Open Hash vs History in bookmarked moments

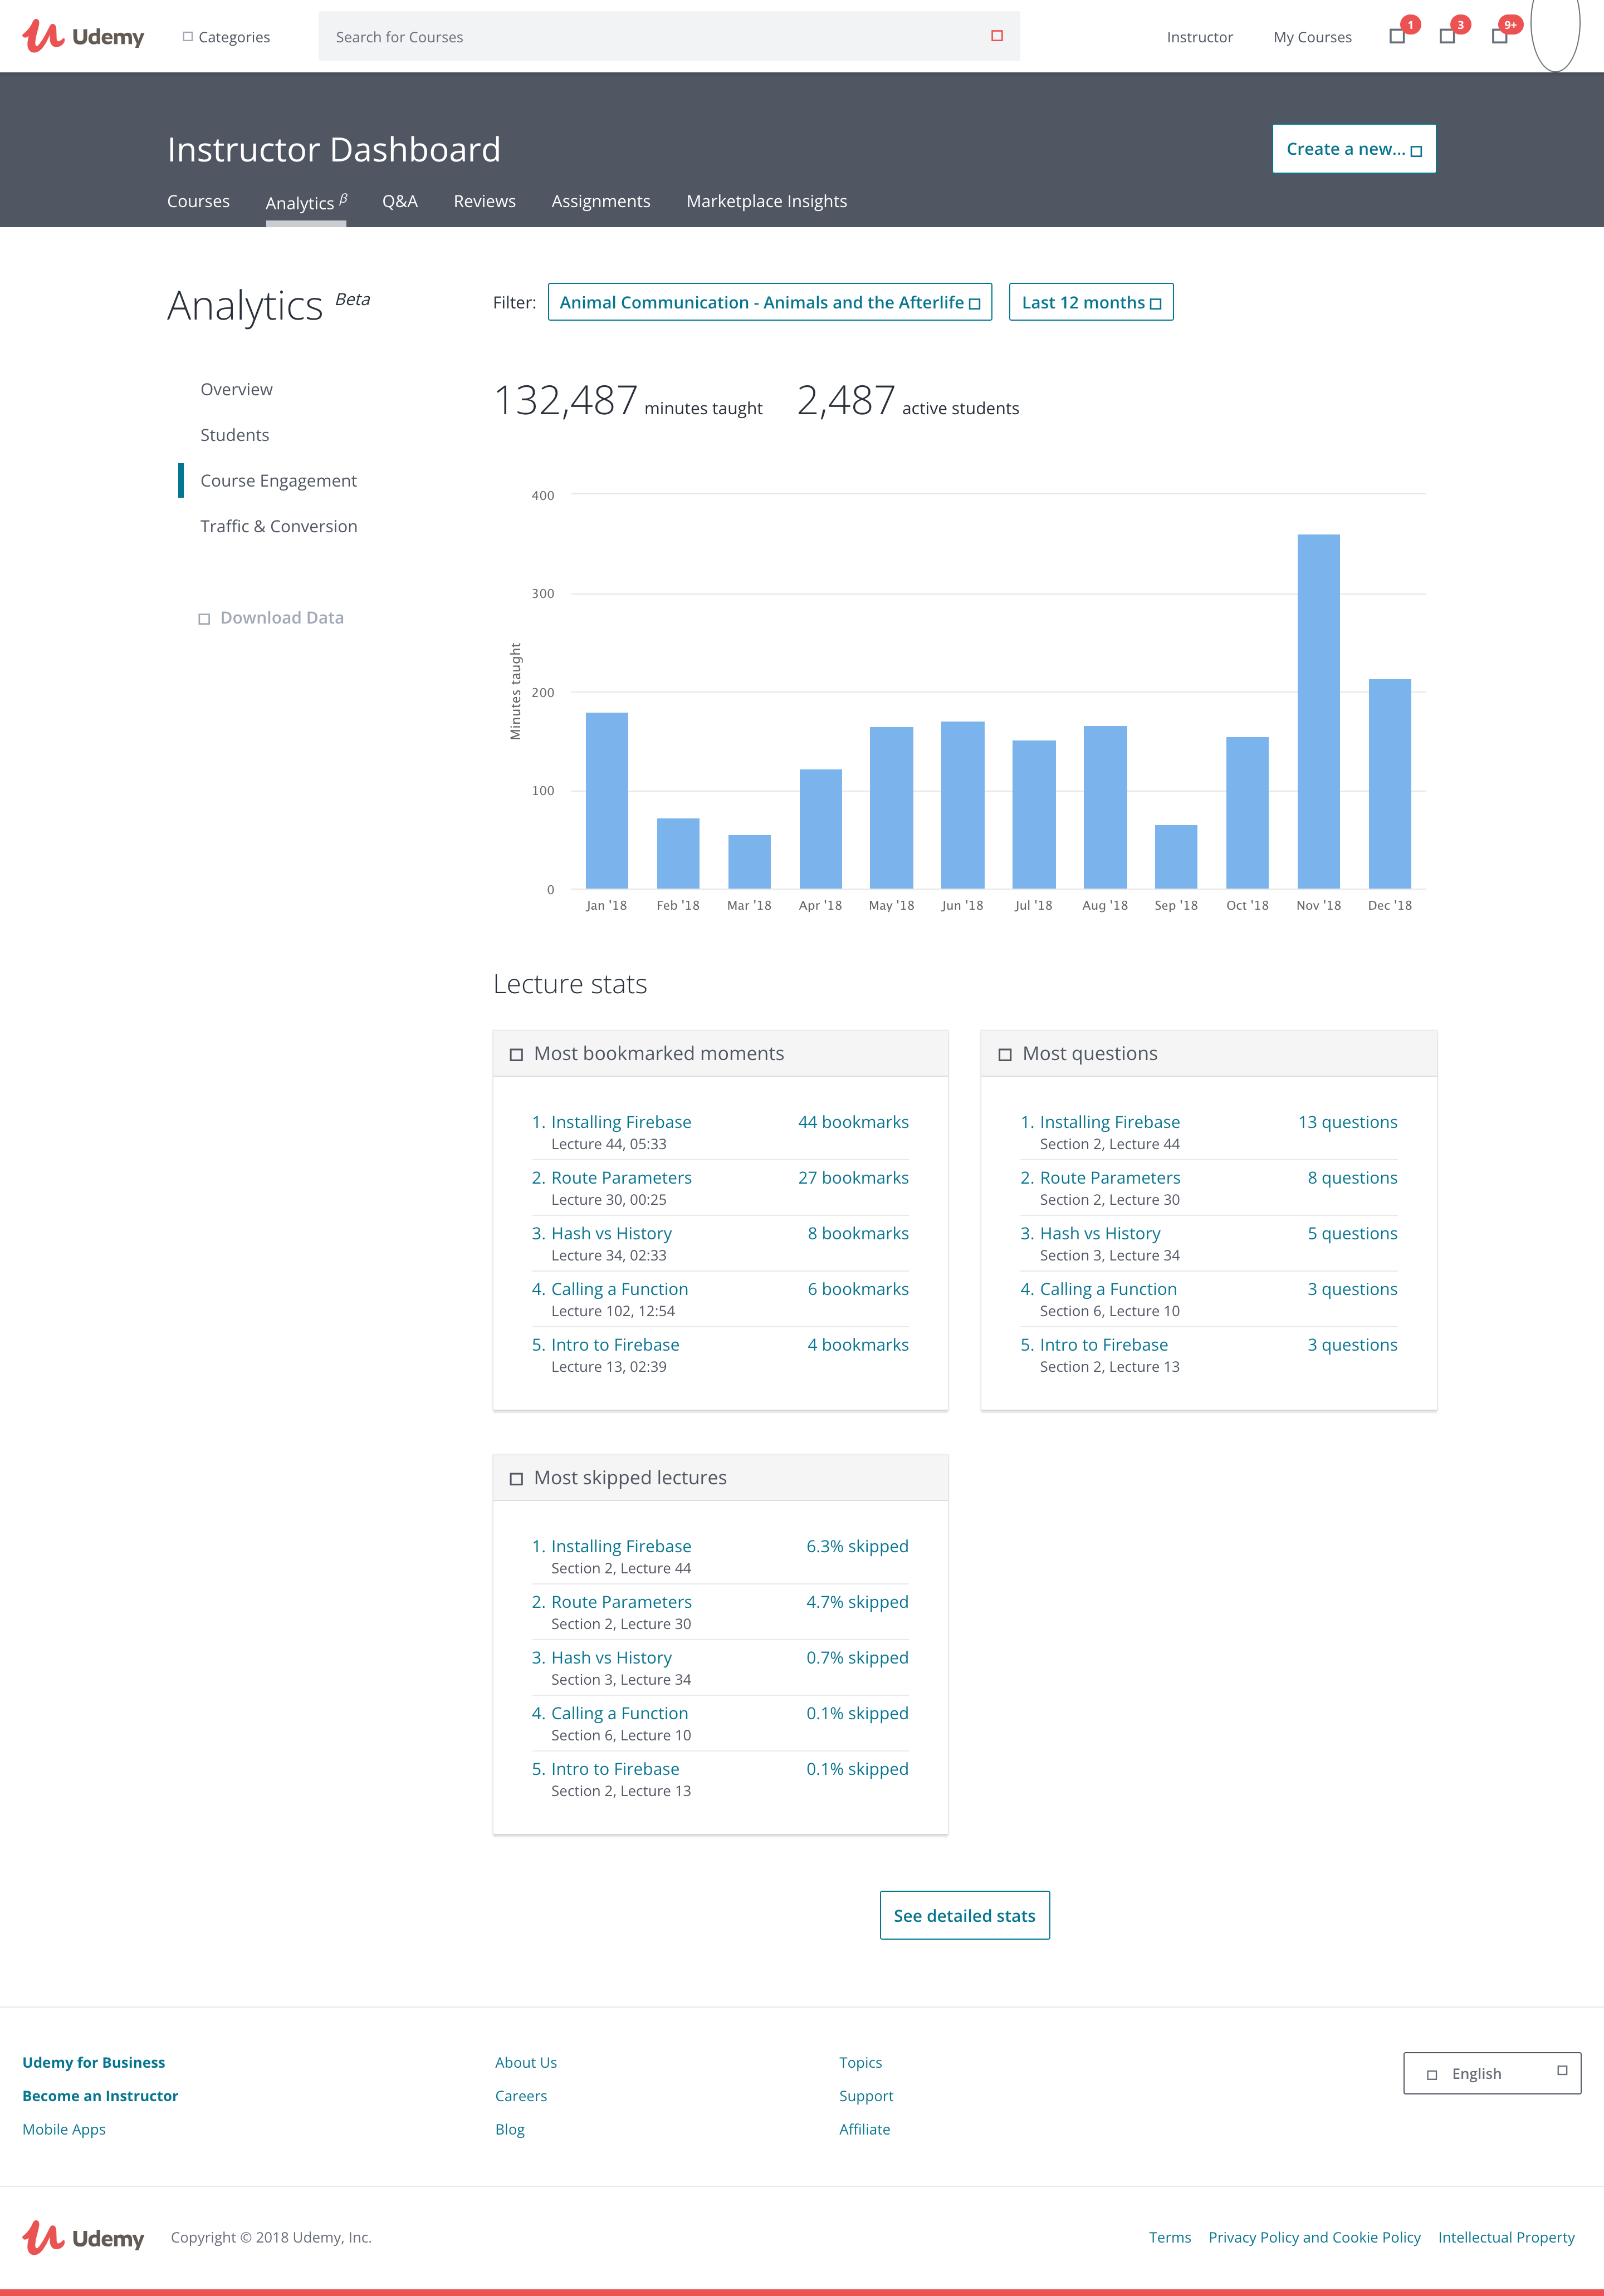pyautogui.click(x=612, y=1234)
